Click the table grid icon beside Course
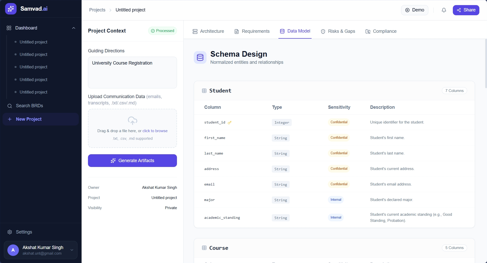487x263 pixels. pyautogui.click(x=204, y=248)
